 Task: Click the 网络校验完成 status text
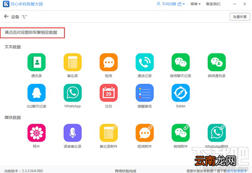point(126,171)
